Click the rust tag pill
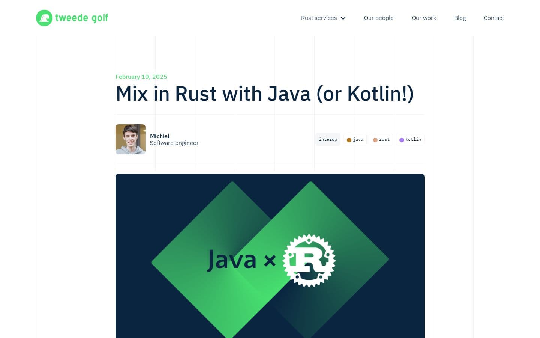This screenshot has width=540, height=338. click(x=381, y=139)
